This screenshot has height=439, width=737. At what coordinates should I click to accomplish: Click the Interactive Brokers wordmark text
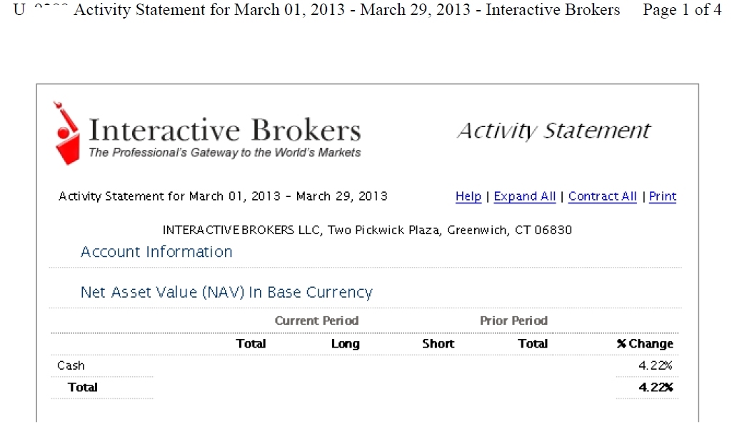coord(225,131)
